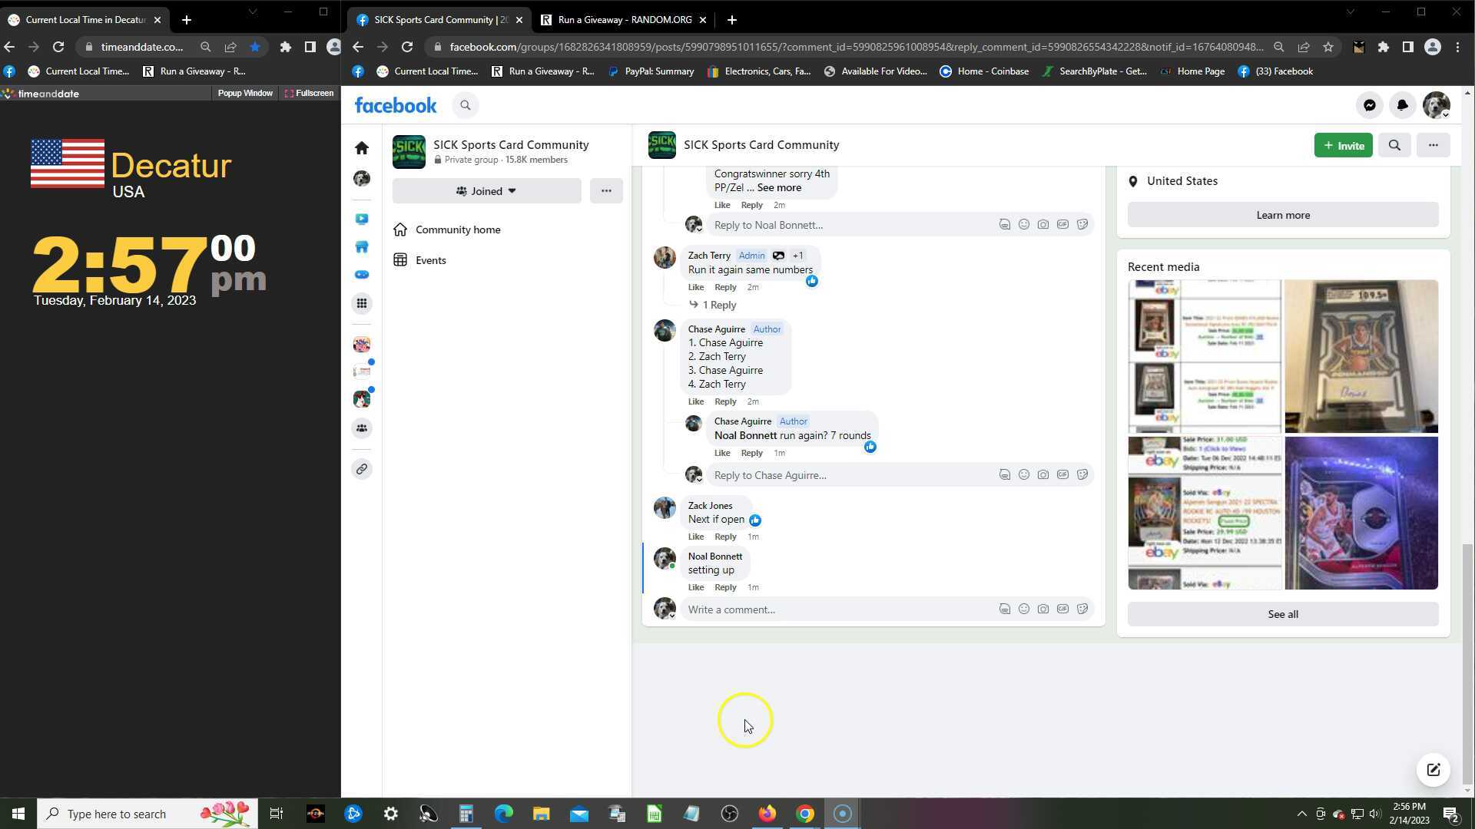The height and width of the screenshot is (829, 1475).
Task: Expand the Joined dropdown
Action: (x=486, y=191)
